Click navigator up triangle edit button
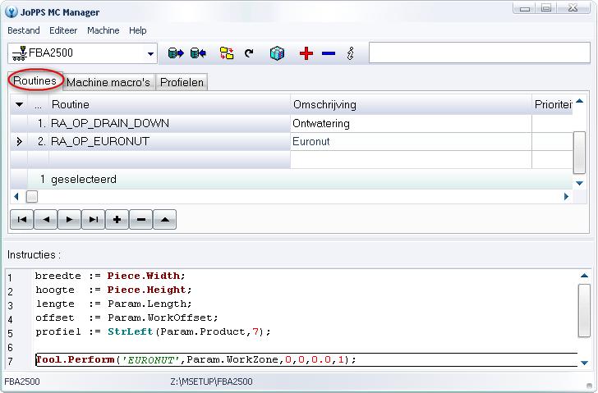Screen dimensions: 598x393 (165, 219)
